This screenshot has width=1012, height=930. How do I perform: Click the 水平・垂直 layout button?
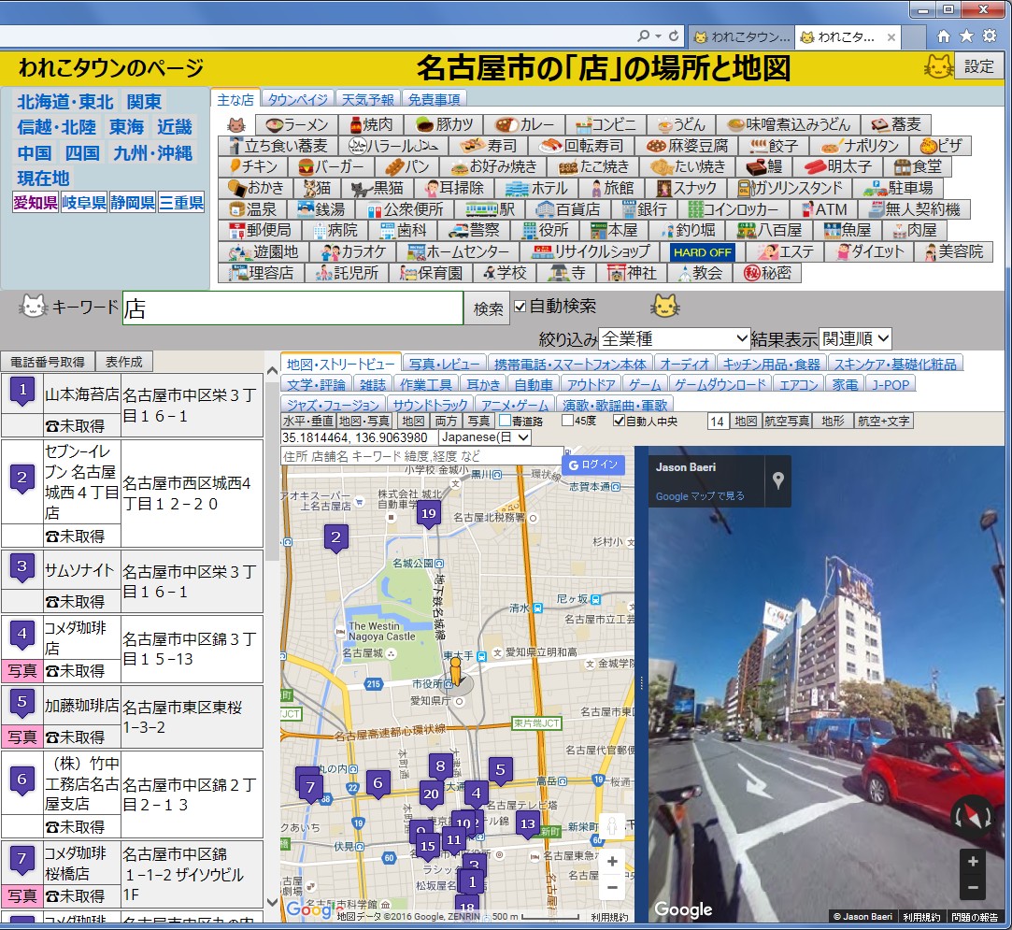(308, 422)
